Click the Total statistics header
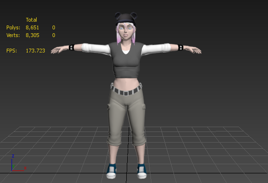This screenshot has height=183, width=268. (x=31, y=20)
